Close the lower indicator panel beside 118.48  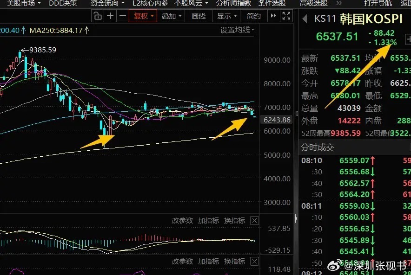[x=254, y=262]
